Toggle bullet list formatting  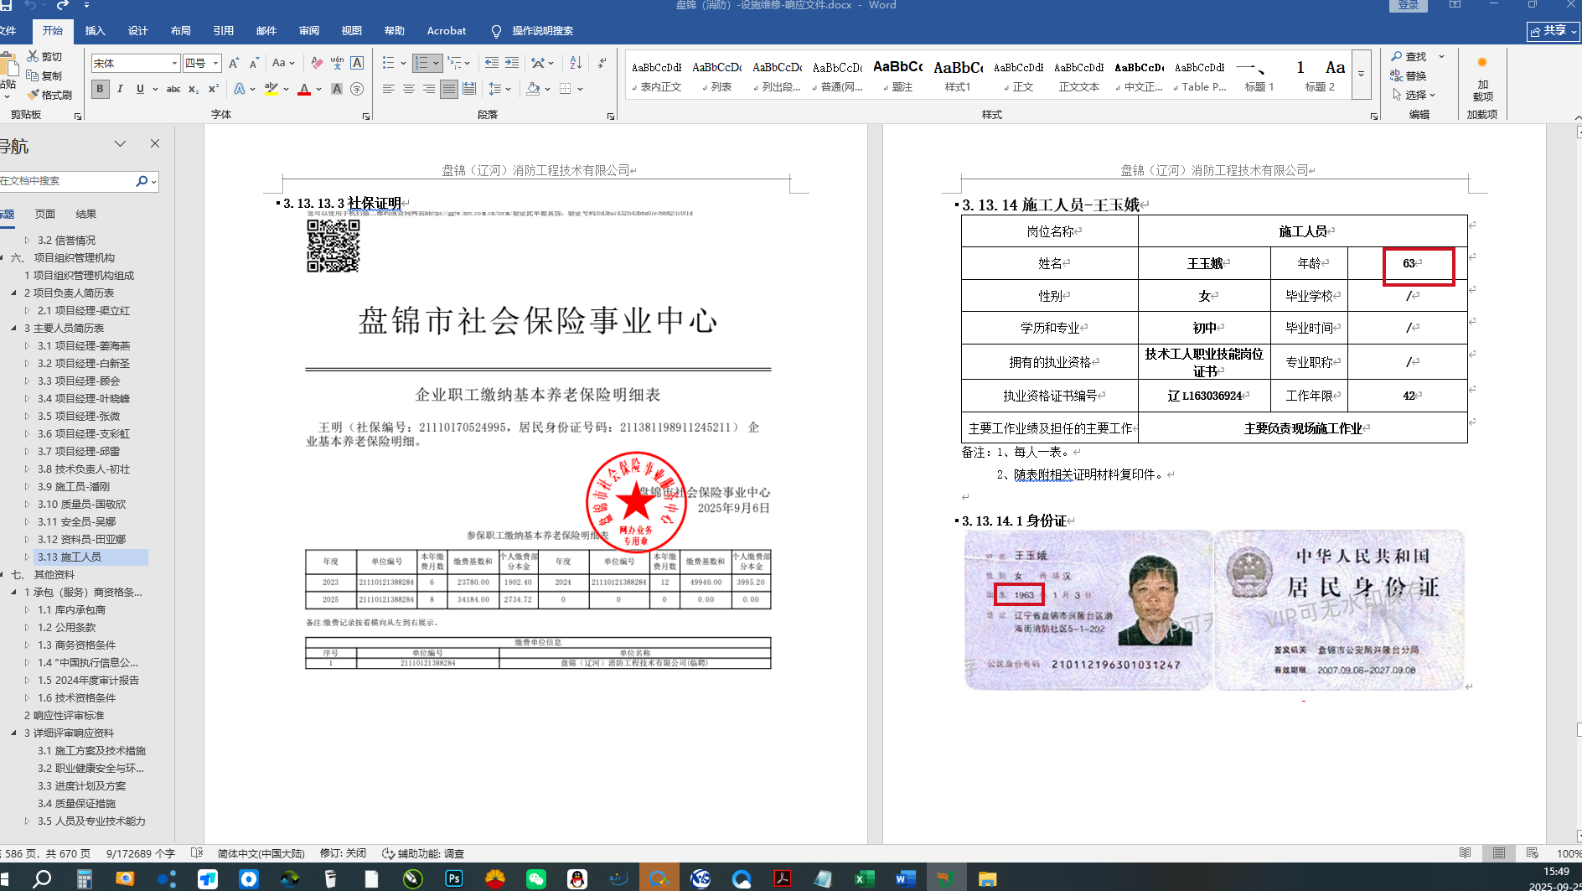pyautogui.click(x=389, y=63)
